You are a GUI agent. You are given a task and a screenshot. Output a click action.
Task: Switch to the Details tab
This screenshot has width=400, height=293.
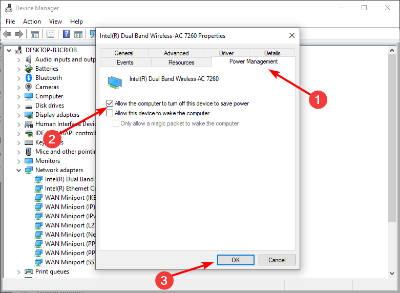point(272,53)
